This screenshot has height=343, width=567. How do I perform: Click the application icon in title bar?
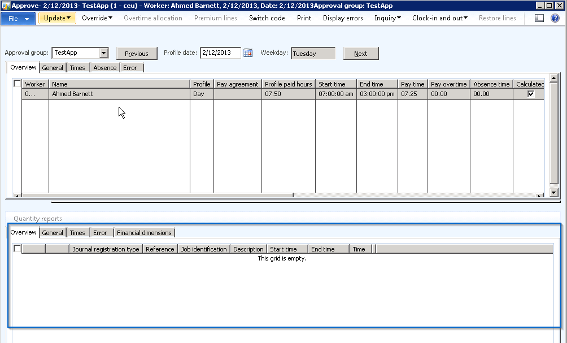(5, 5)
